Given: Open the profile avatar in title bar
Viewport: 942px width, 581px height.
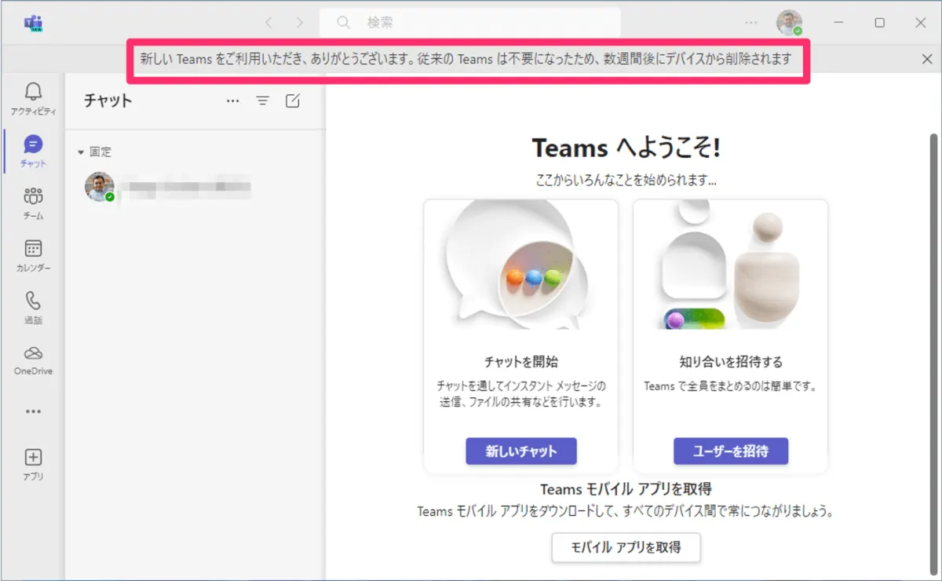Looking at the screenshot, I should tap(789, 23).
